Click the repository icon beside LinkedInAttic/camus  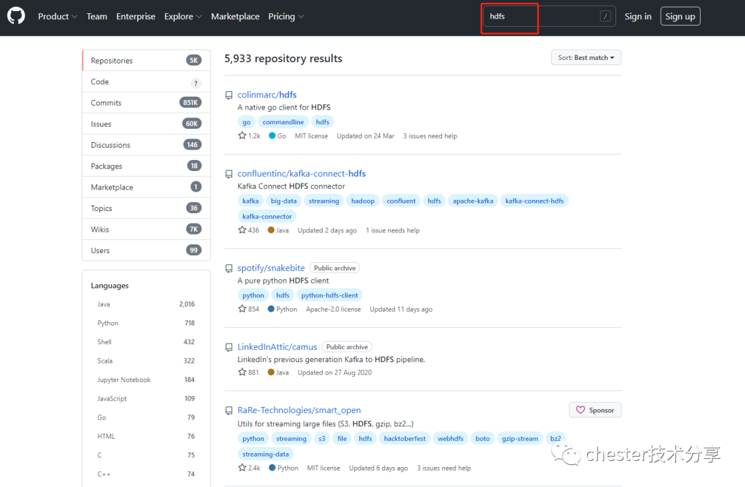pyautogui.click(x=229, y=347)
